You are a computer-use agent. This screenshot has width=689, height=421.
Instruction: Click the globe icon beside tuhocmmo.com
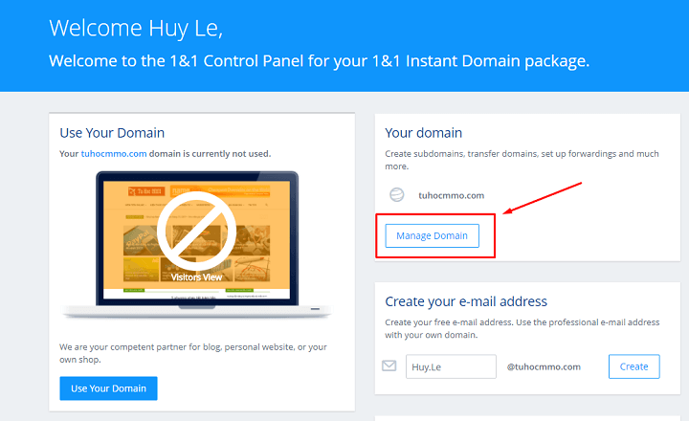point(397,194)
